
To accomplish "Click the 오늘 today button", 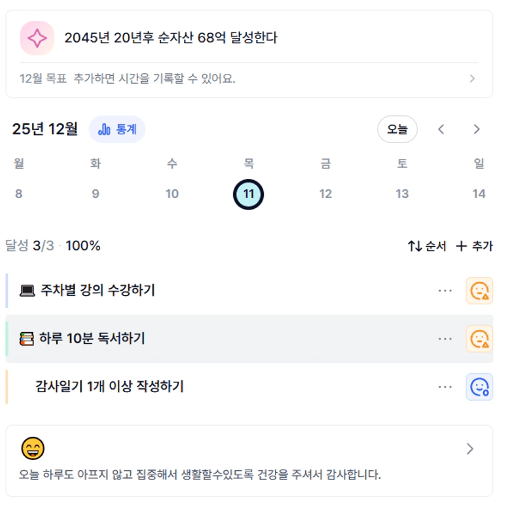I will [397, 129].
